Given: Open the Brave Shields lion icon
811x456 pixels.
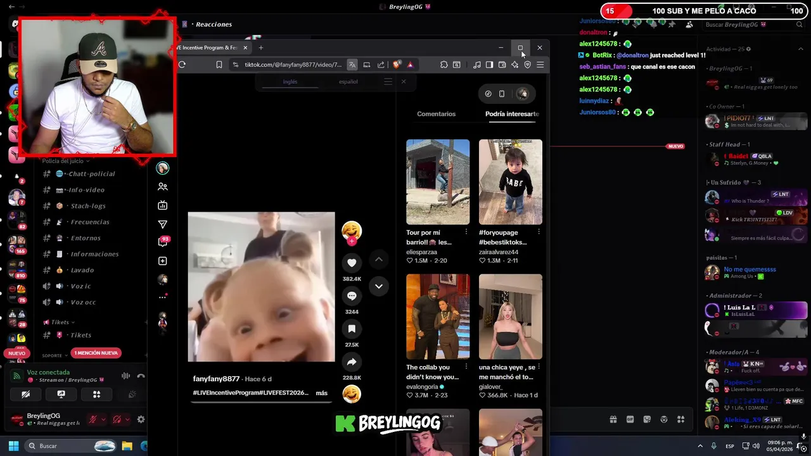Looking at the screenshot, I should click(397, 65).
